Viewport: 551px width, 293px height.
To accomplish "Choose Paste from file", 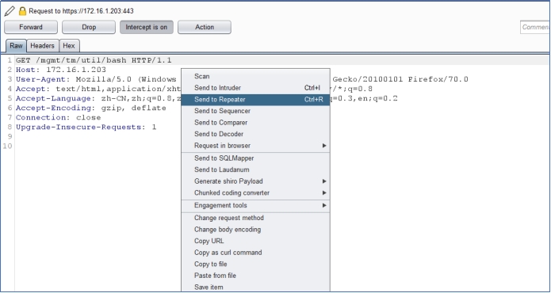I will (255, 276).
